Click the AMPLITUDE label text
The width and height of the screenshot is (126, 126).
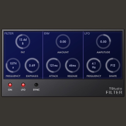(x=103, y=52)
